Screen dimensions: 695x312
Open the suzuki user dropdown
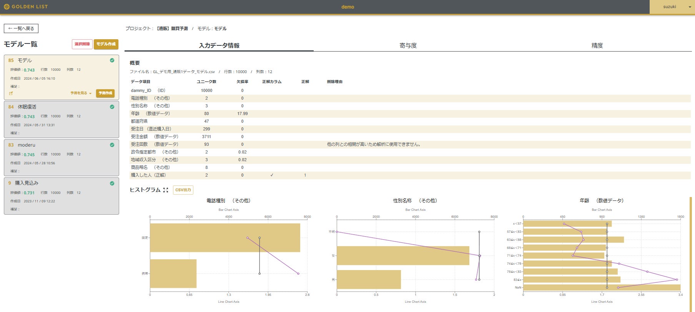click(x=672, y=7)
